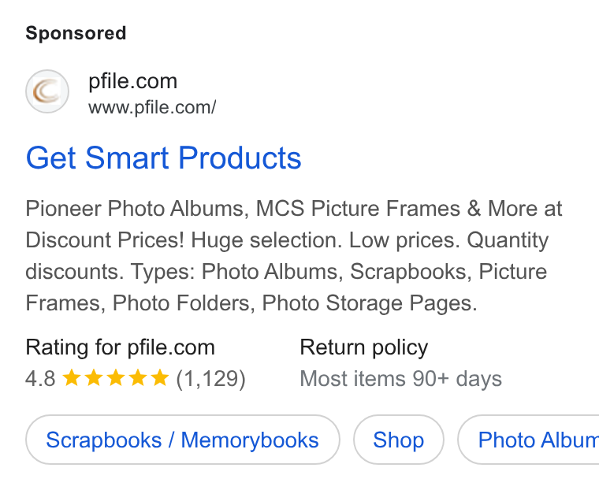Viewport: 599px width, 490px height.
Task: Open the www.pfile.com/ URL line
Action: (x=152, y=107)
